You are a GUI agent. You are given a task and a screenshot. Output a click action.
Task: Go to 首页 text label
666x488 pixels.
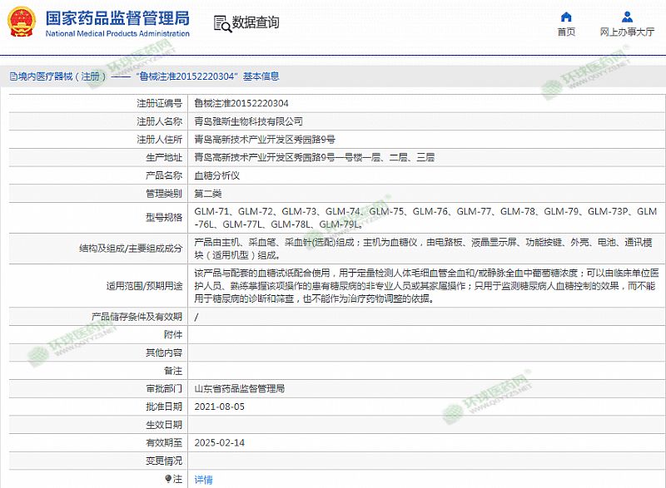click(x=566, y=32)
